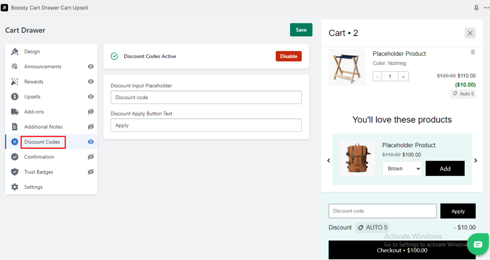Click the Color: Nutmeg text

click(389, 63)
